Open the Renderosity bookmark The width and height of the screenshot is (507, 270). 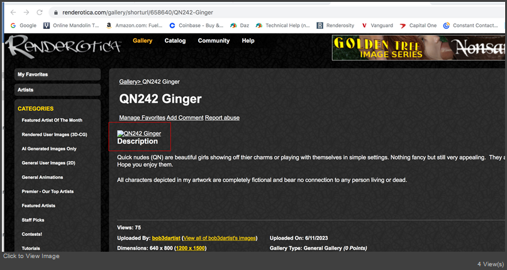[x=335, y=25]
